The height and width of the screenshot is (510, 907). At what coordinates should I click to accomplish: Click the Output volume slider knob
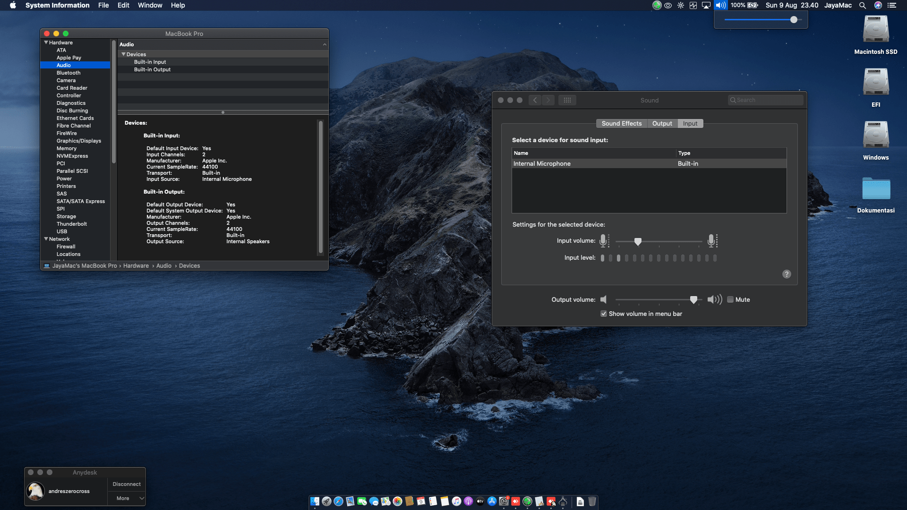(693, 299)
